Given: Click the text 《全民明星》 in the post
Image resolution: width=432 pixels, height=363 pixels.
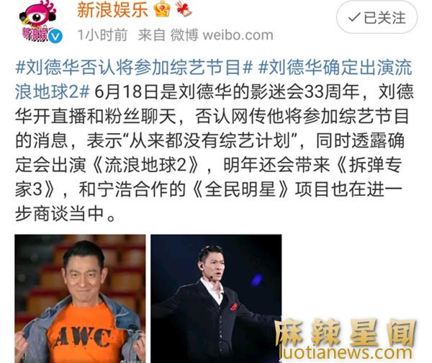Looking at the screenshot, I should tap(240, 189).
